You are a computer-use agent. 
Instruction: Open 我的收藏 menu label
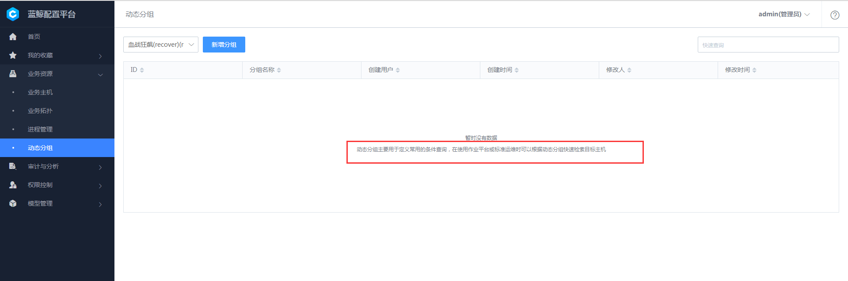click(40, 55)
